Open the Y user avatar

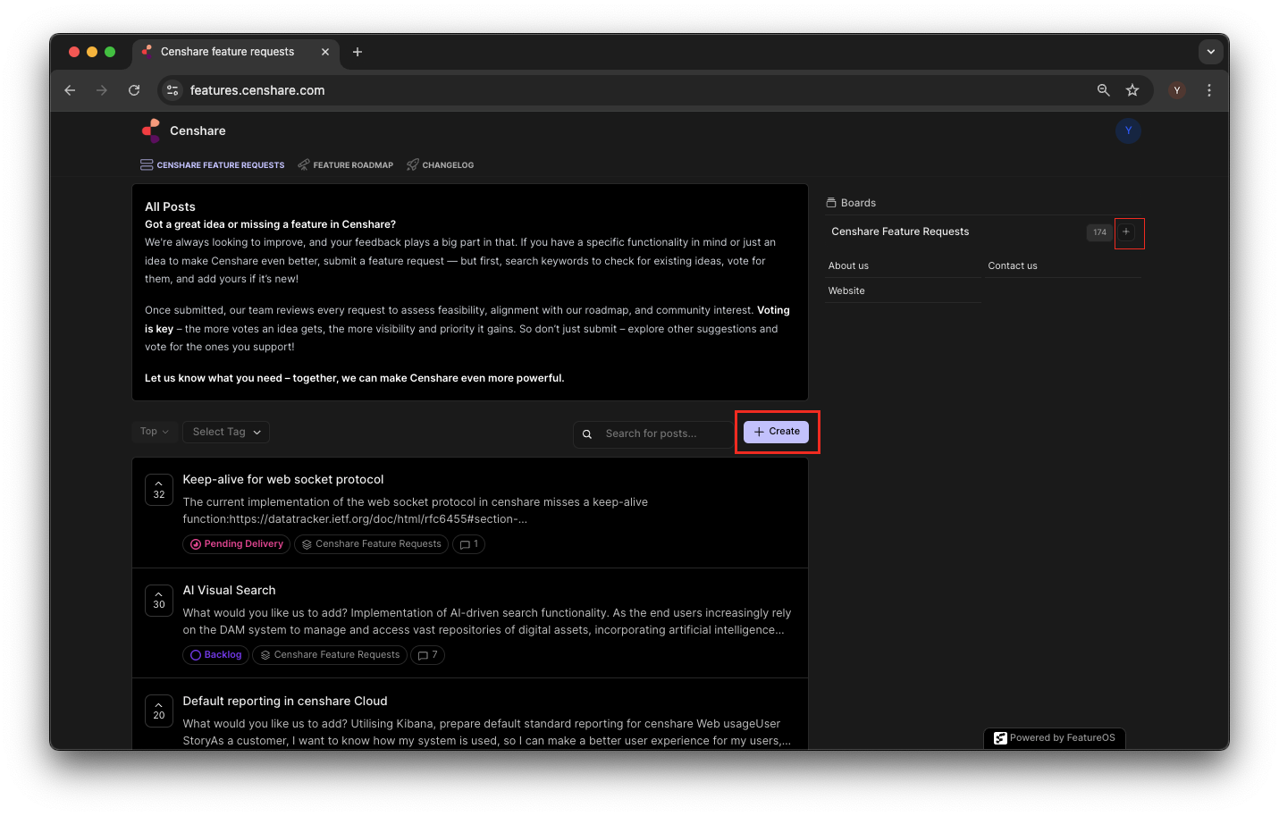[1128, 130]
